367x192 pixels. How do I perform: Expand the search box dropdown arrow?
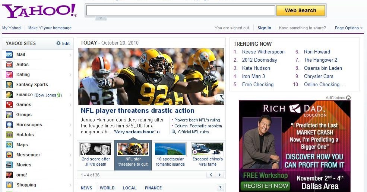point(101,18)
